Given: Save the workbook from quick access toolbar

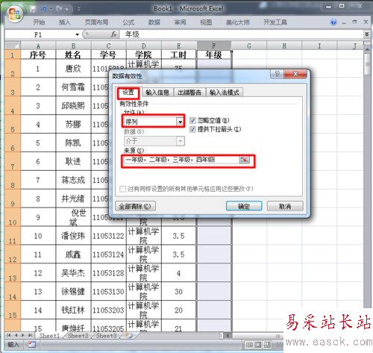Looking at the screenshot, I should click(33, 10).
